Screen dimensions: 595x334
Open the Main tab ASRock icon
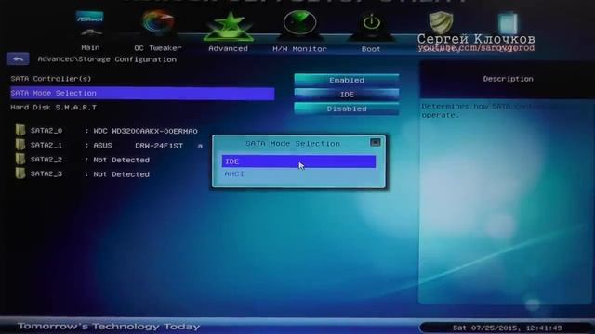click(90, 23)
